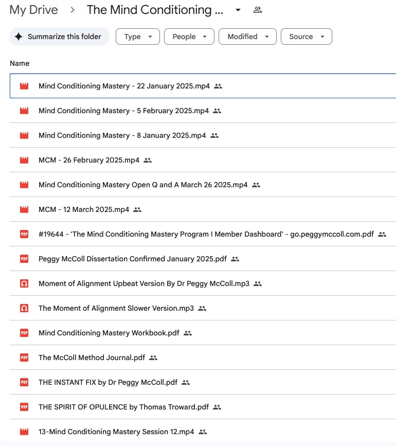Click the shared people icon beside folder title
This screenshot has height=446, width=396.
pos(258,10)
